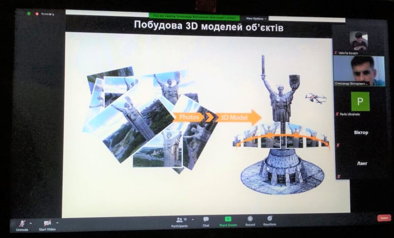Expand the arrow next to Participants
This screenshot has height=238, width=394.
pyautogui.click(x=193, y=219)
